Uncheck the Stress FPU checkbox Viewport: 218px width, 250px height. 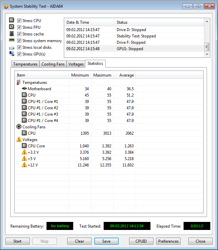click(x=19, y=27)
